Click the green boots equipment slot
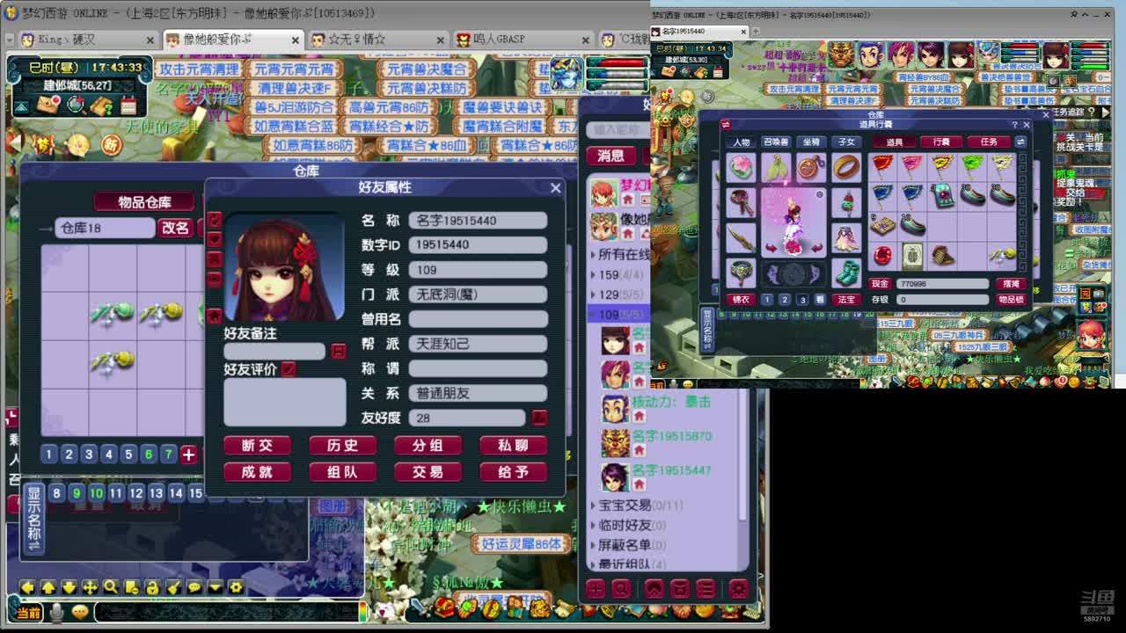Image resolution: width=1126 pixels, height=633 pixels. click(846, 273)
